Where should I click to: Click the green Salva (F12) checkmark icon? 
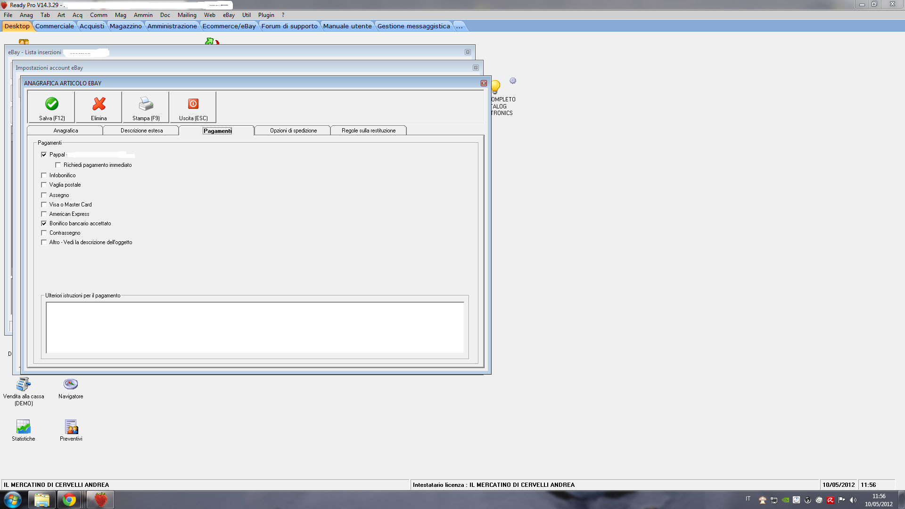52,104
